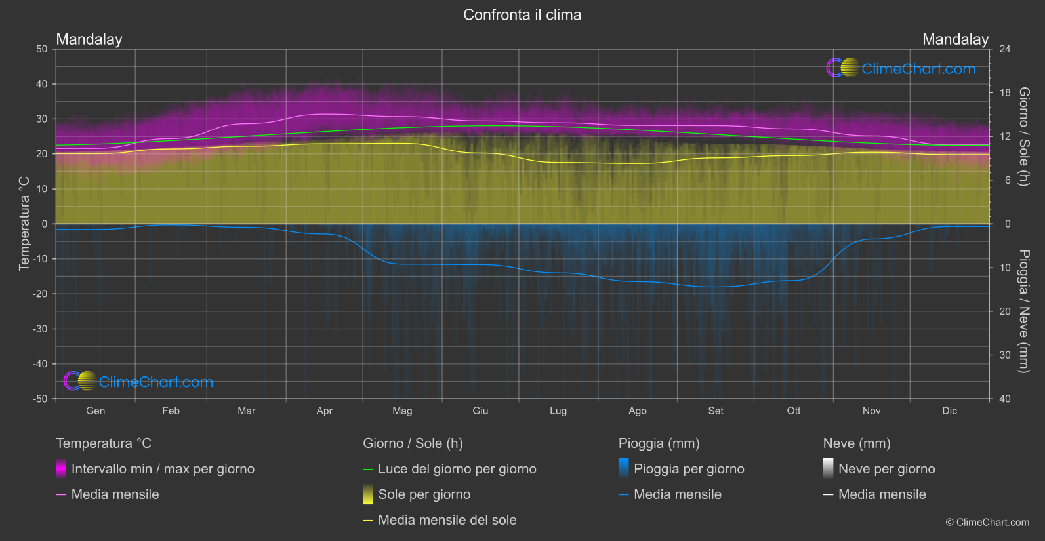Click the Ott month label
The height and width of the screenshot is (541, 1045).
tap(794, 411)
